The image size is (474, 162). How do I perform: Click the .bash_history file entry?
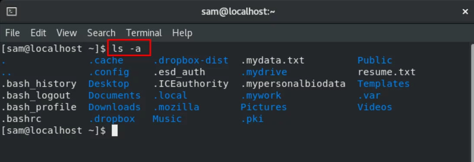click(39, 84)
